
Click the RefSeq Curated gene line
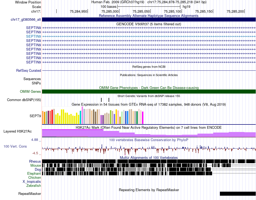pos(149,70)
